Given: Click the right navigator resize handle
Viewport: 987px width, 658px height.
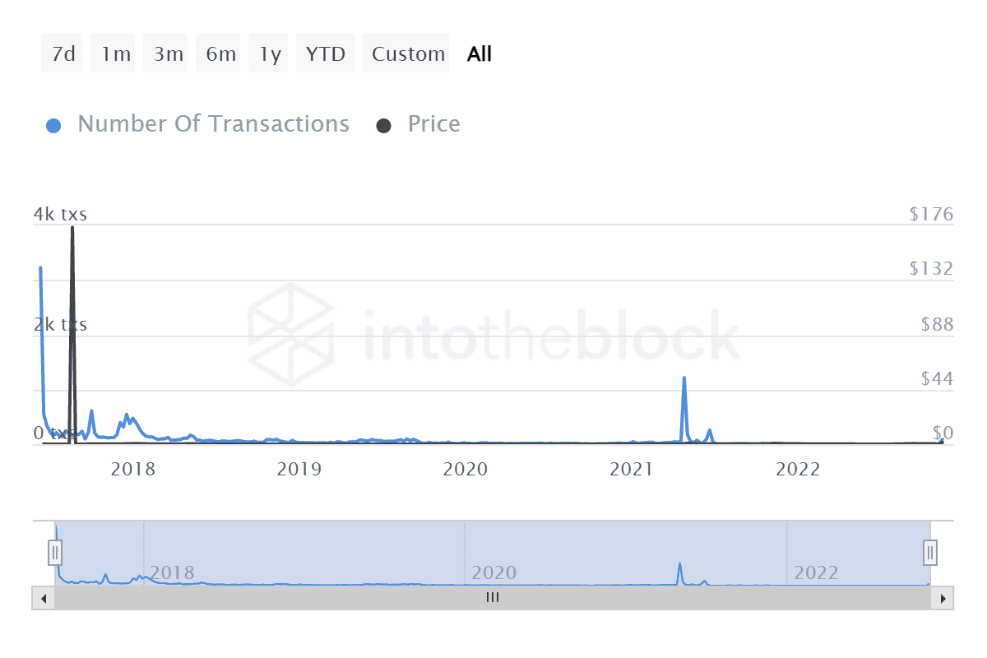Looking at the screenshot, I should [x=929, y=552].
